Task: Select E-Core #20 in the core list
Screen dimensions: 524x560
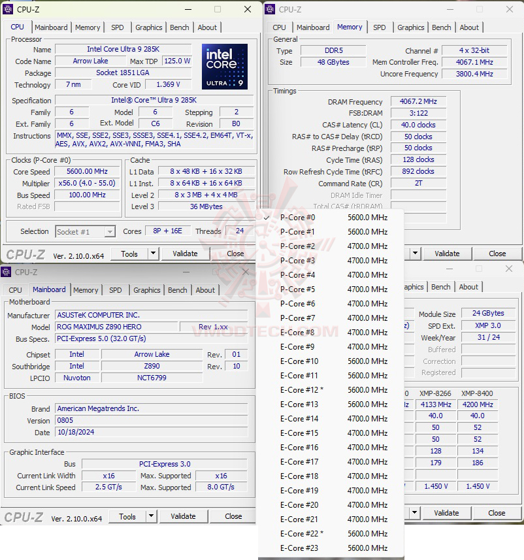Action: pyautogui.click(x=331, y=505)
